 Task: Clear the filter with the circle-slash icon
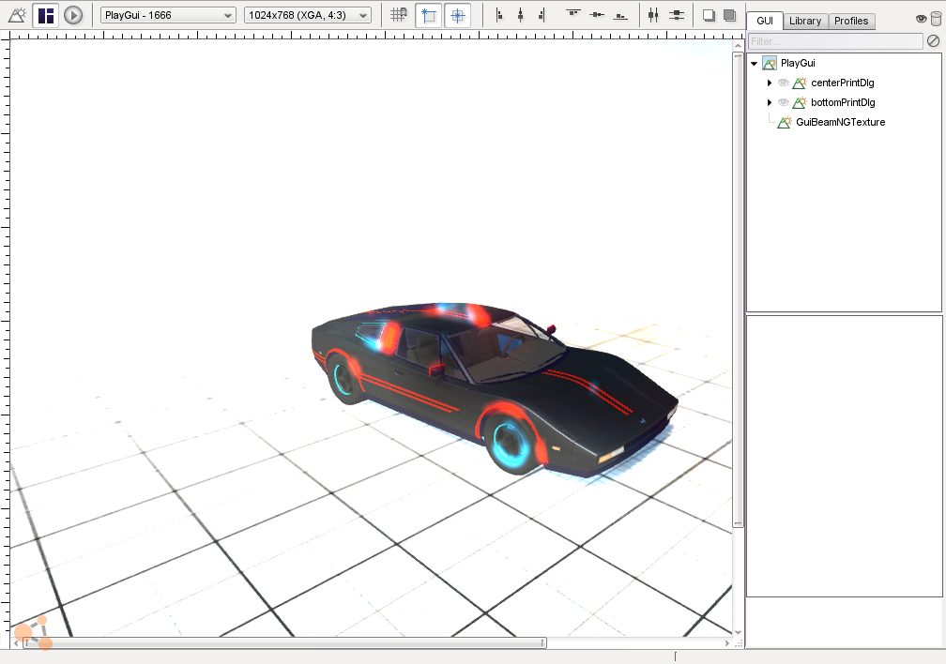933,41
